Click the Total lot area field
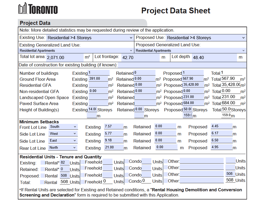The height and width of the screenshot is (202, 254). tap(65, 57)
